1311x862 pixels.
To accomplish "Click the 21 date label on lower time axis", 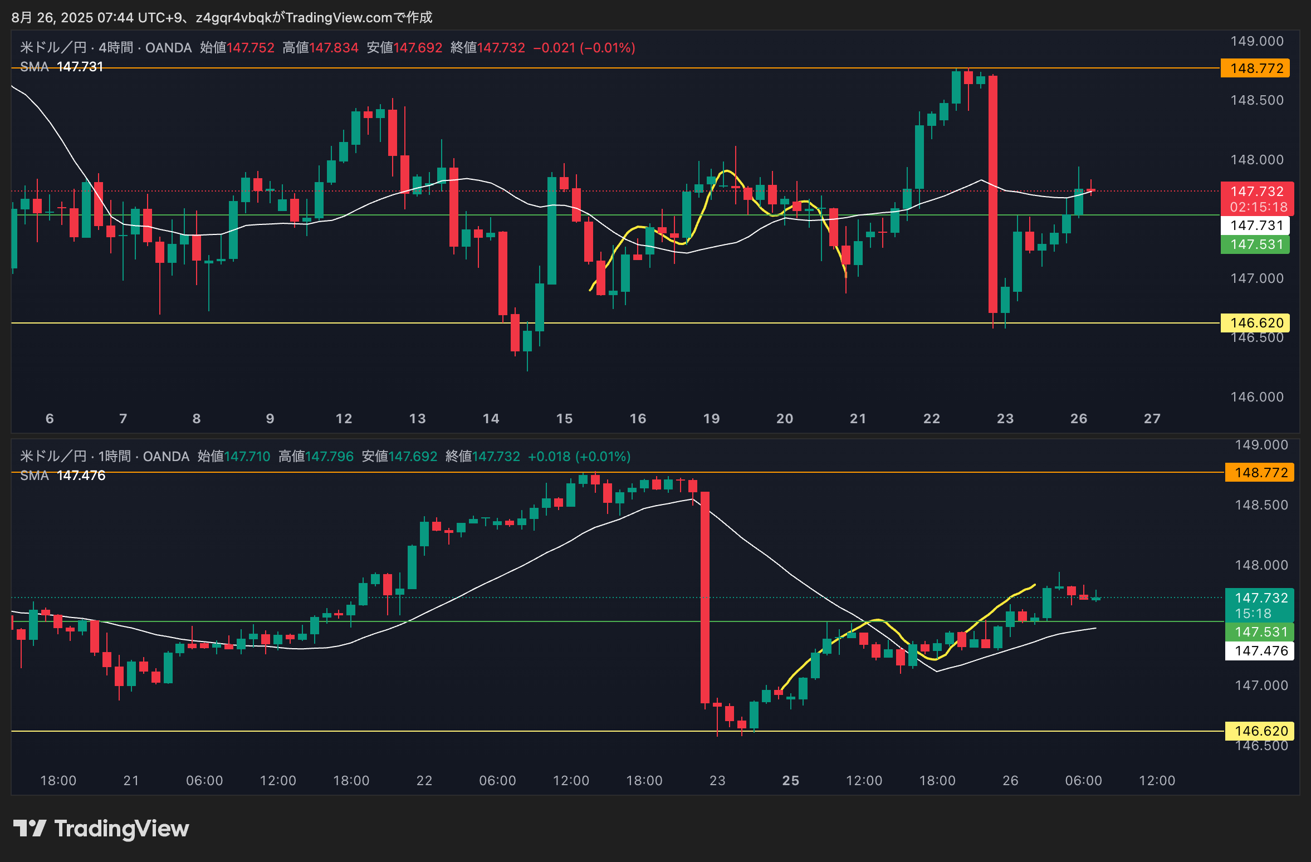I will pyautogui.click(x=131, y=781).
